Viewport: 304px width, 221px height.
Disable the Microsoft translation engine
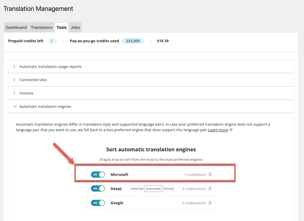tap(98, 174)
